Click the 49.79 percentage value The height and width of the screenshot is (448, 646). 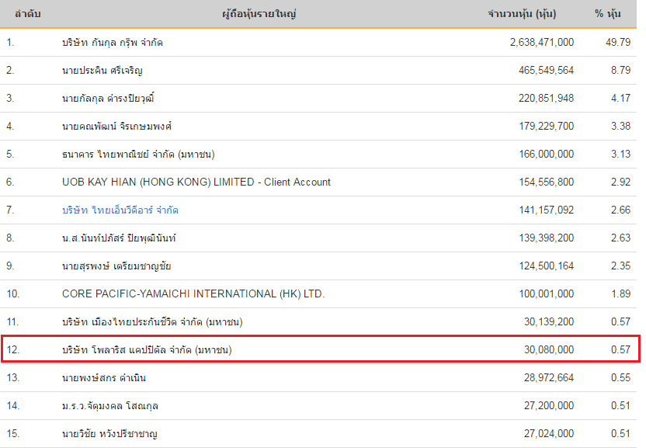click(618, 43)
